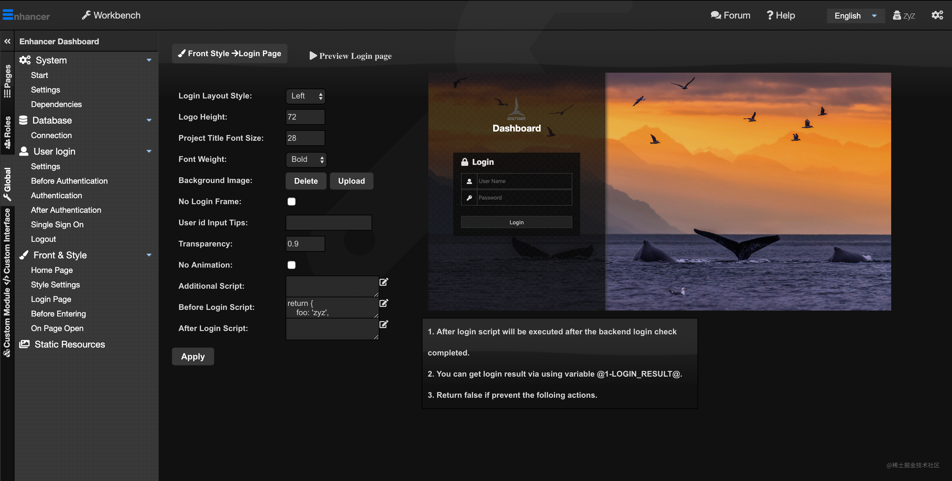Collapse the Database section arrow

[x=149, y=120]
